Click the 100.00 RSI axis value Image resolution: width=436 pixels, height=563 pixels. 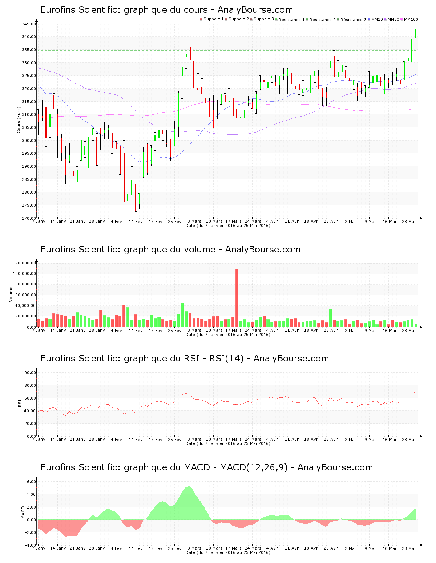click(29, 373)
